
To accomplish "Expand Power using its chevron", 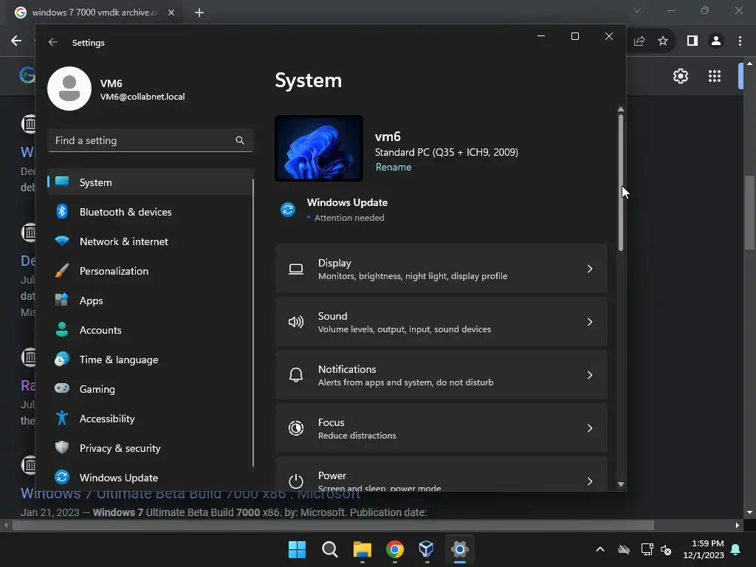I will (590, 481).
